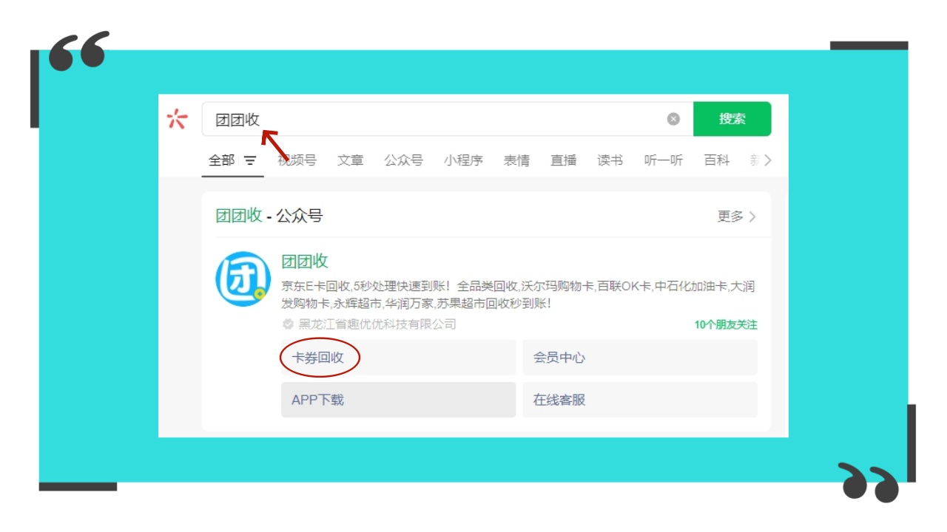
Task: Clear the search text with the X icon
Action: (673, 119)
